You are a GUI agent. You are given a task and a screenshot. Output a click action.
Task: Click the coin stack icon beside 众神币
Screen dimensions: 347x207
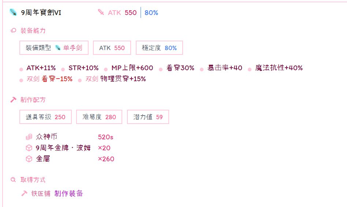coord(29,137)
